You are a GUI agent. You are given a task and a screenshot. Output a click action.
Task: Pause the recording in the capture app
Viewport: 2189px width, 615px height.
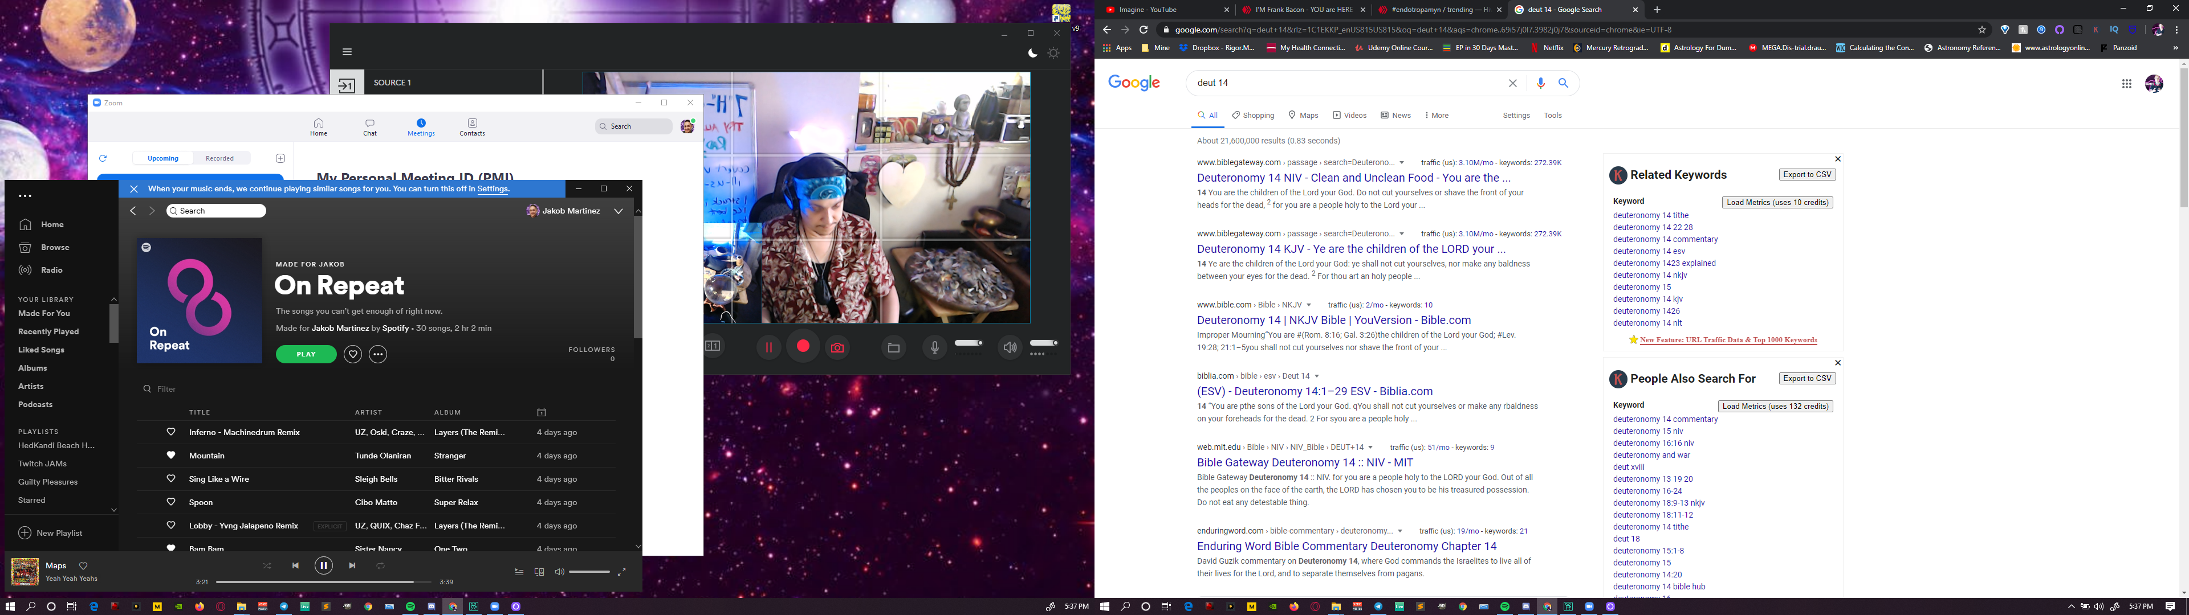[x=768, y=347]
